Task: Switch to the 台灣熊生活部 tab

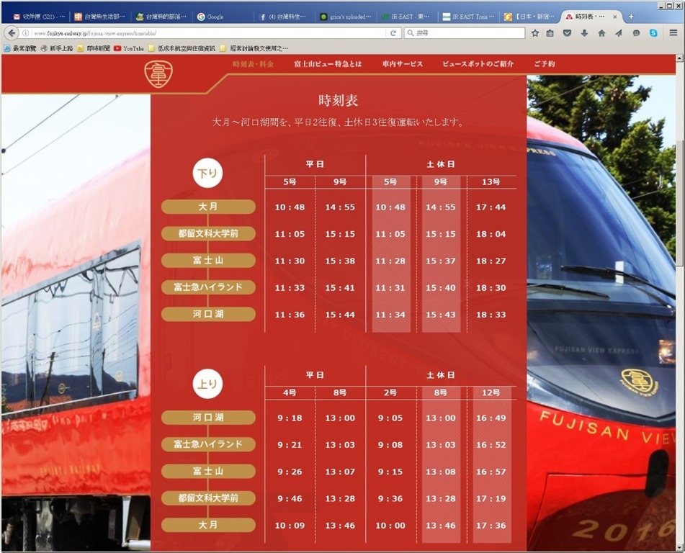Action: coord(100,17)
